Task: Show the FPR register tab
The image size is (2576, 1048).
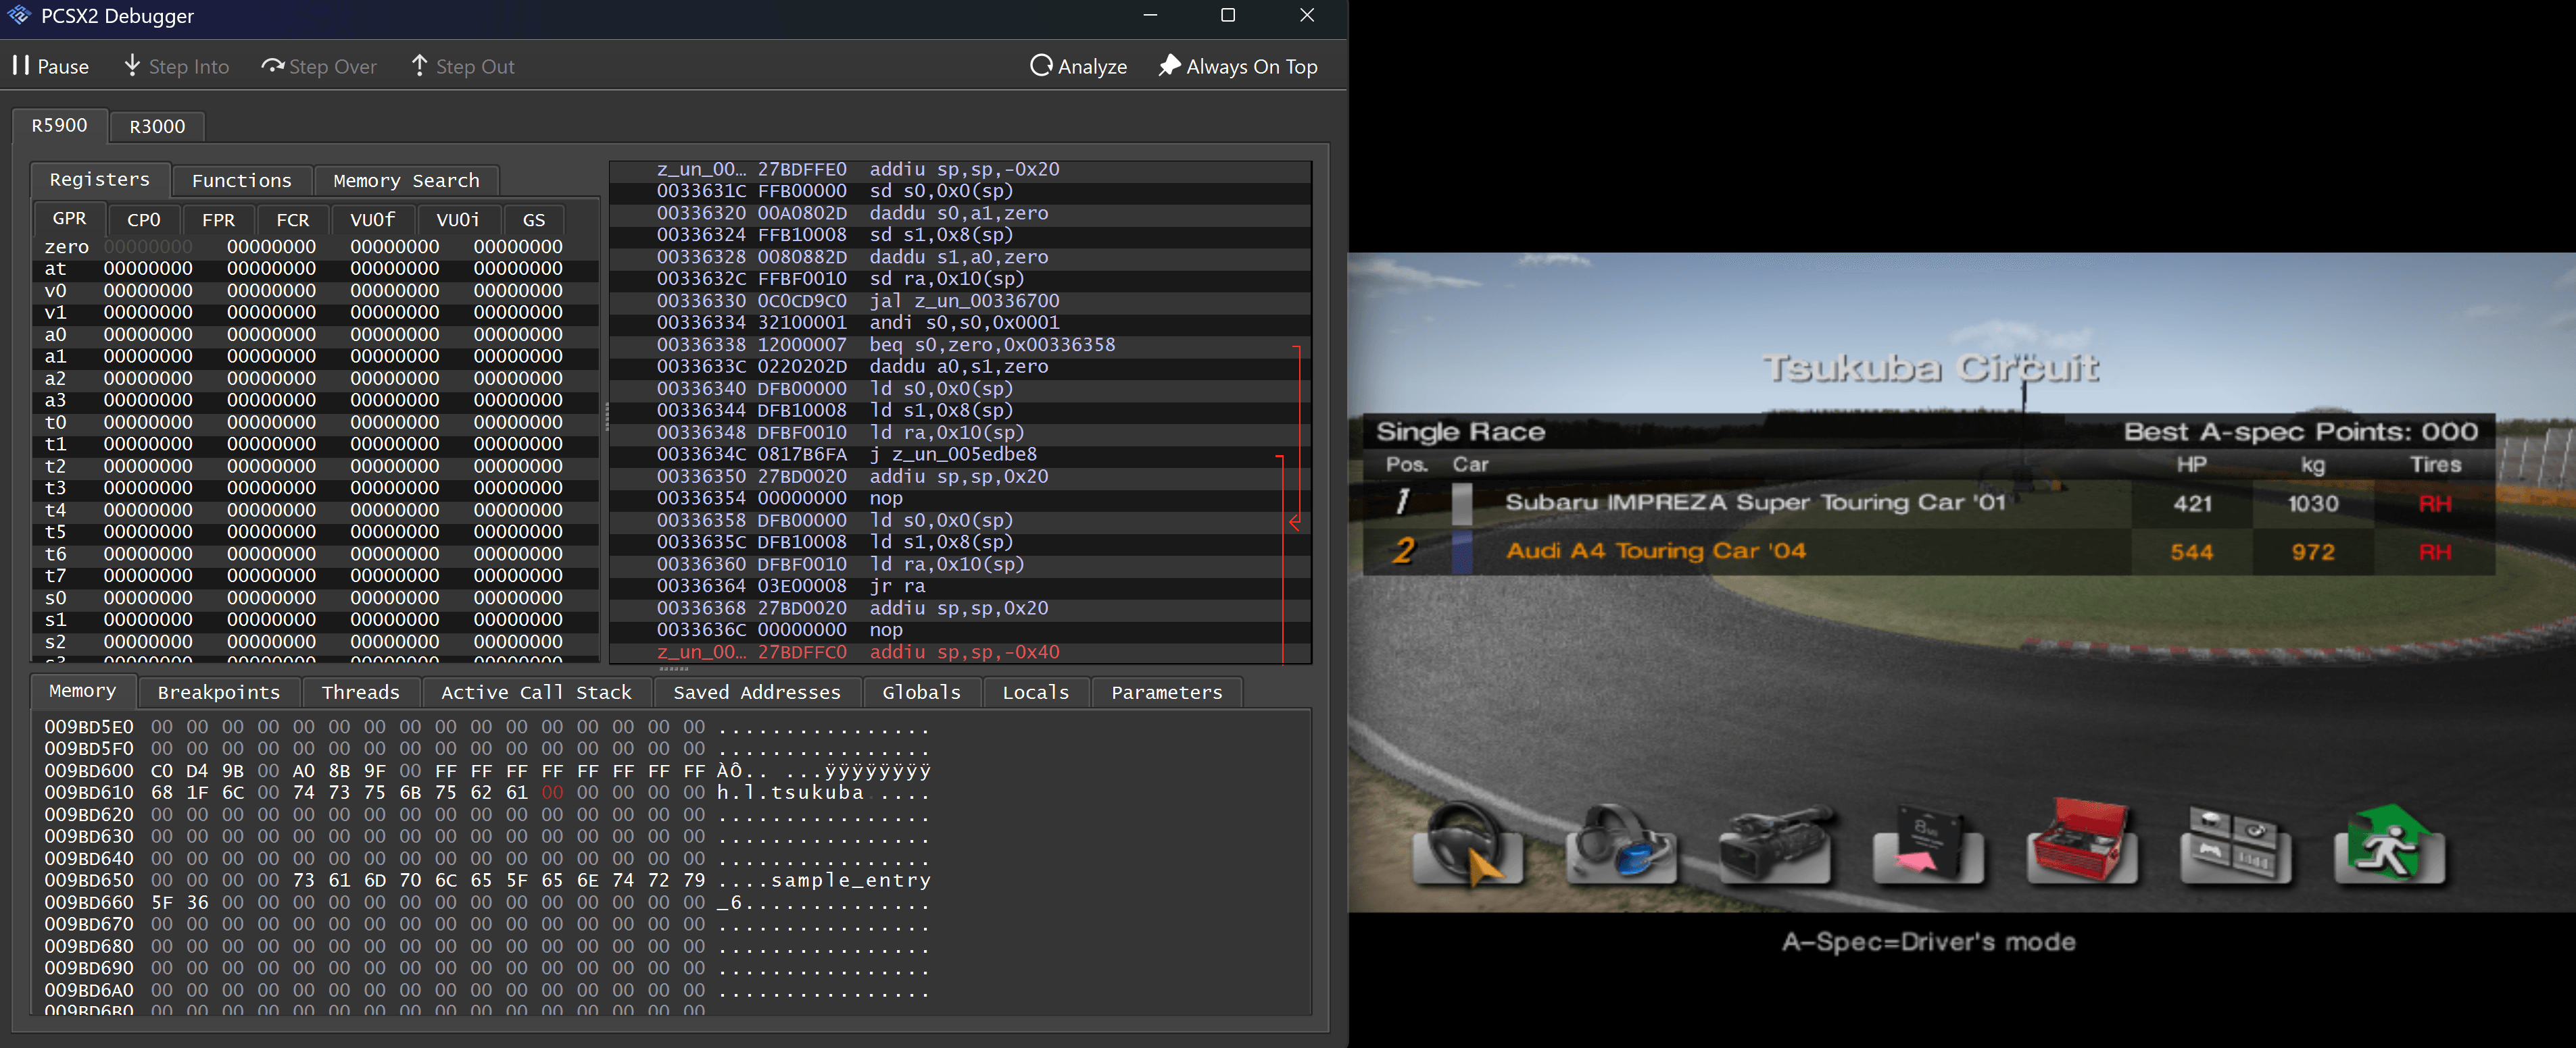Action: click(x=218, y=219)
